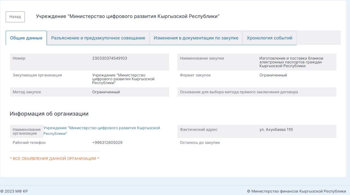This screenshot has height=195, width=350.
Task: Open Разъяснение и предзакупочное совещание tab
Action: 98,38
